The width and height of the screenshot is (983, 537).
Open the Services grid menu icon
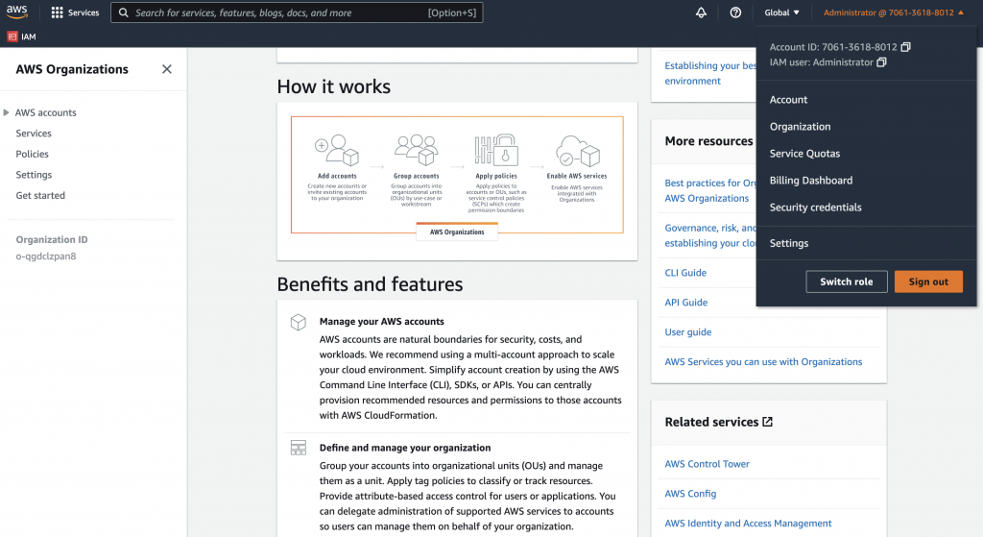57,12
